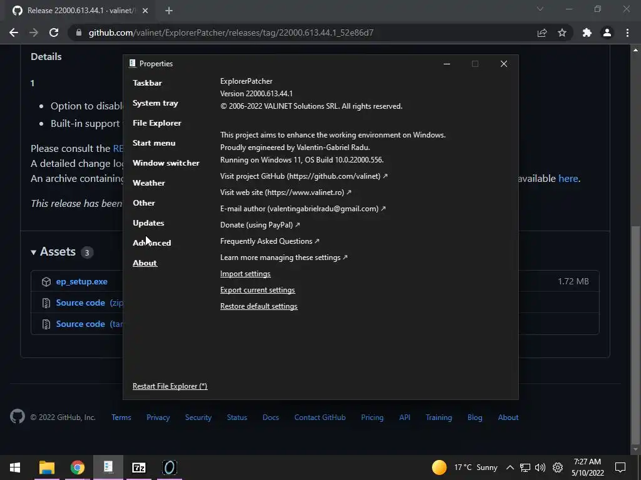Open Docs footer link
The width and height of the screenshot is (641, 480).
point(270,417)
